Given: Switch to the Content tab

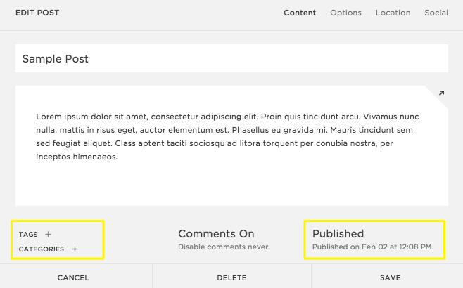Looking at the screenshot, I should pyautogui.click(x=300, y=13).
